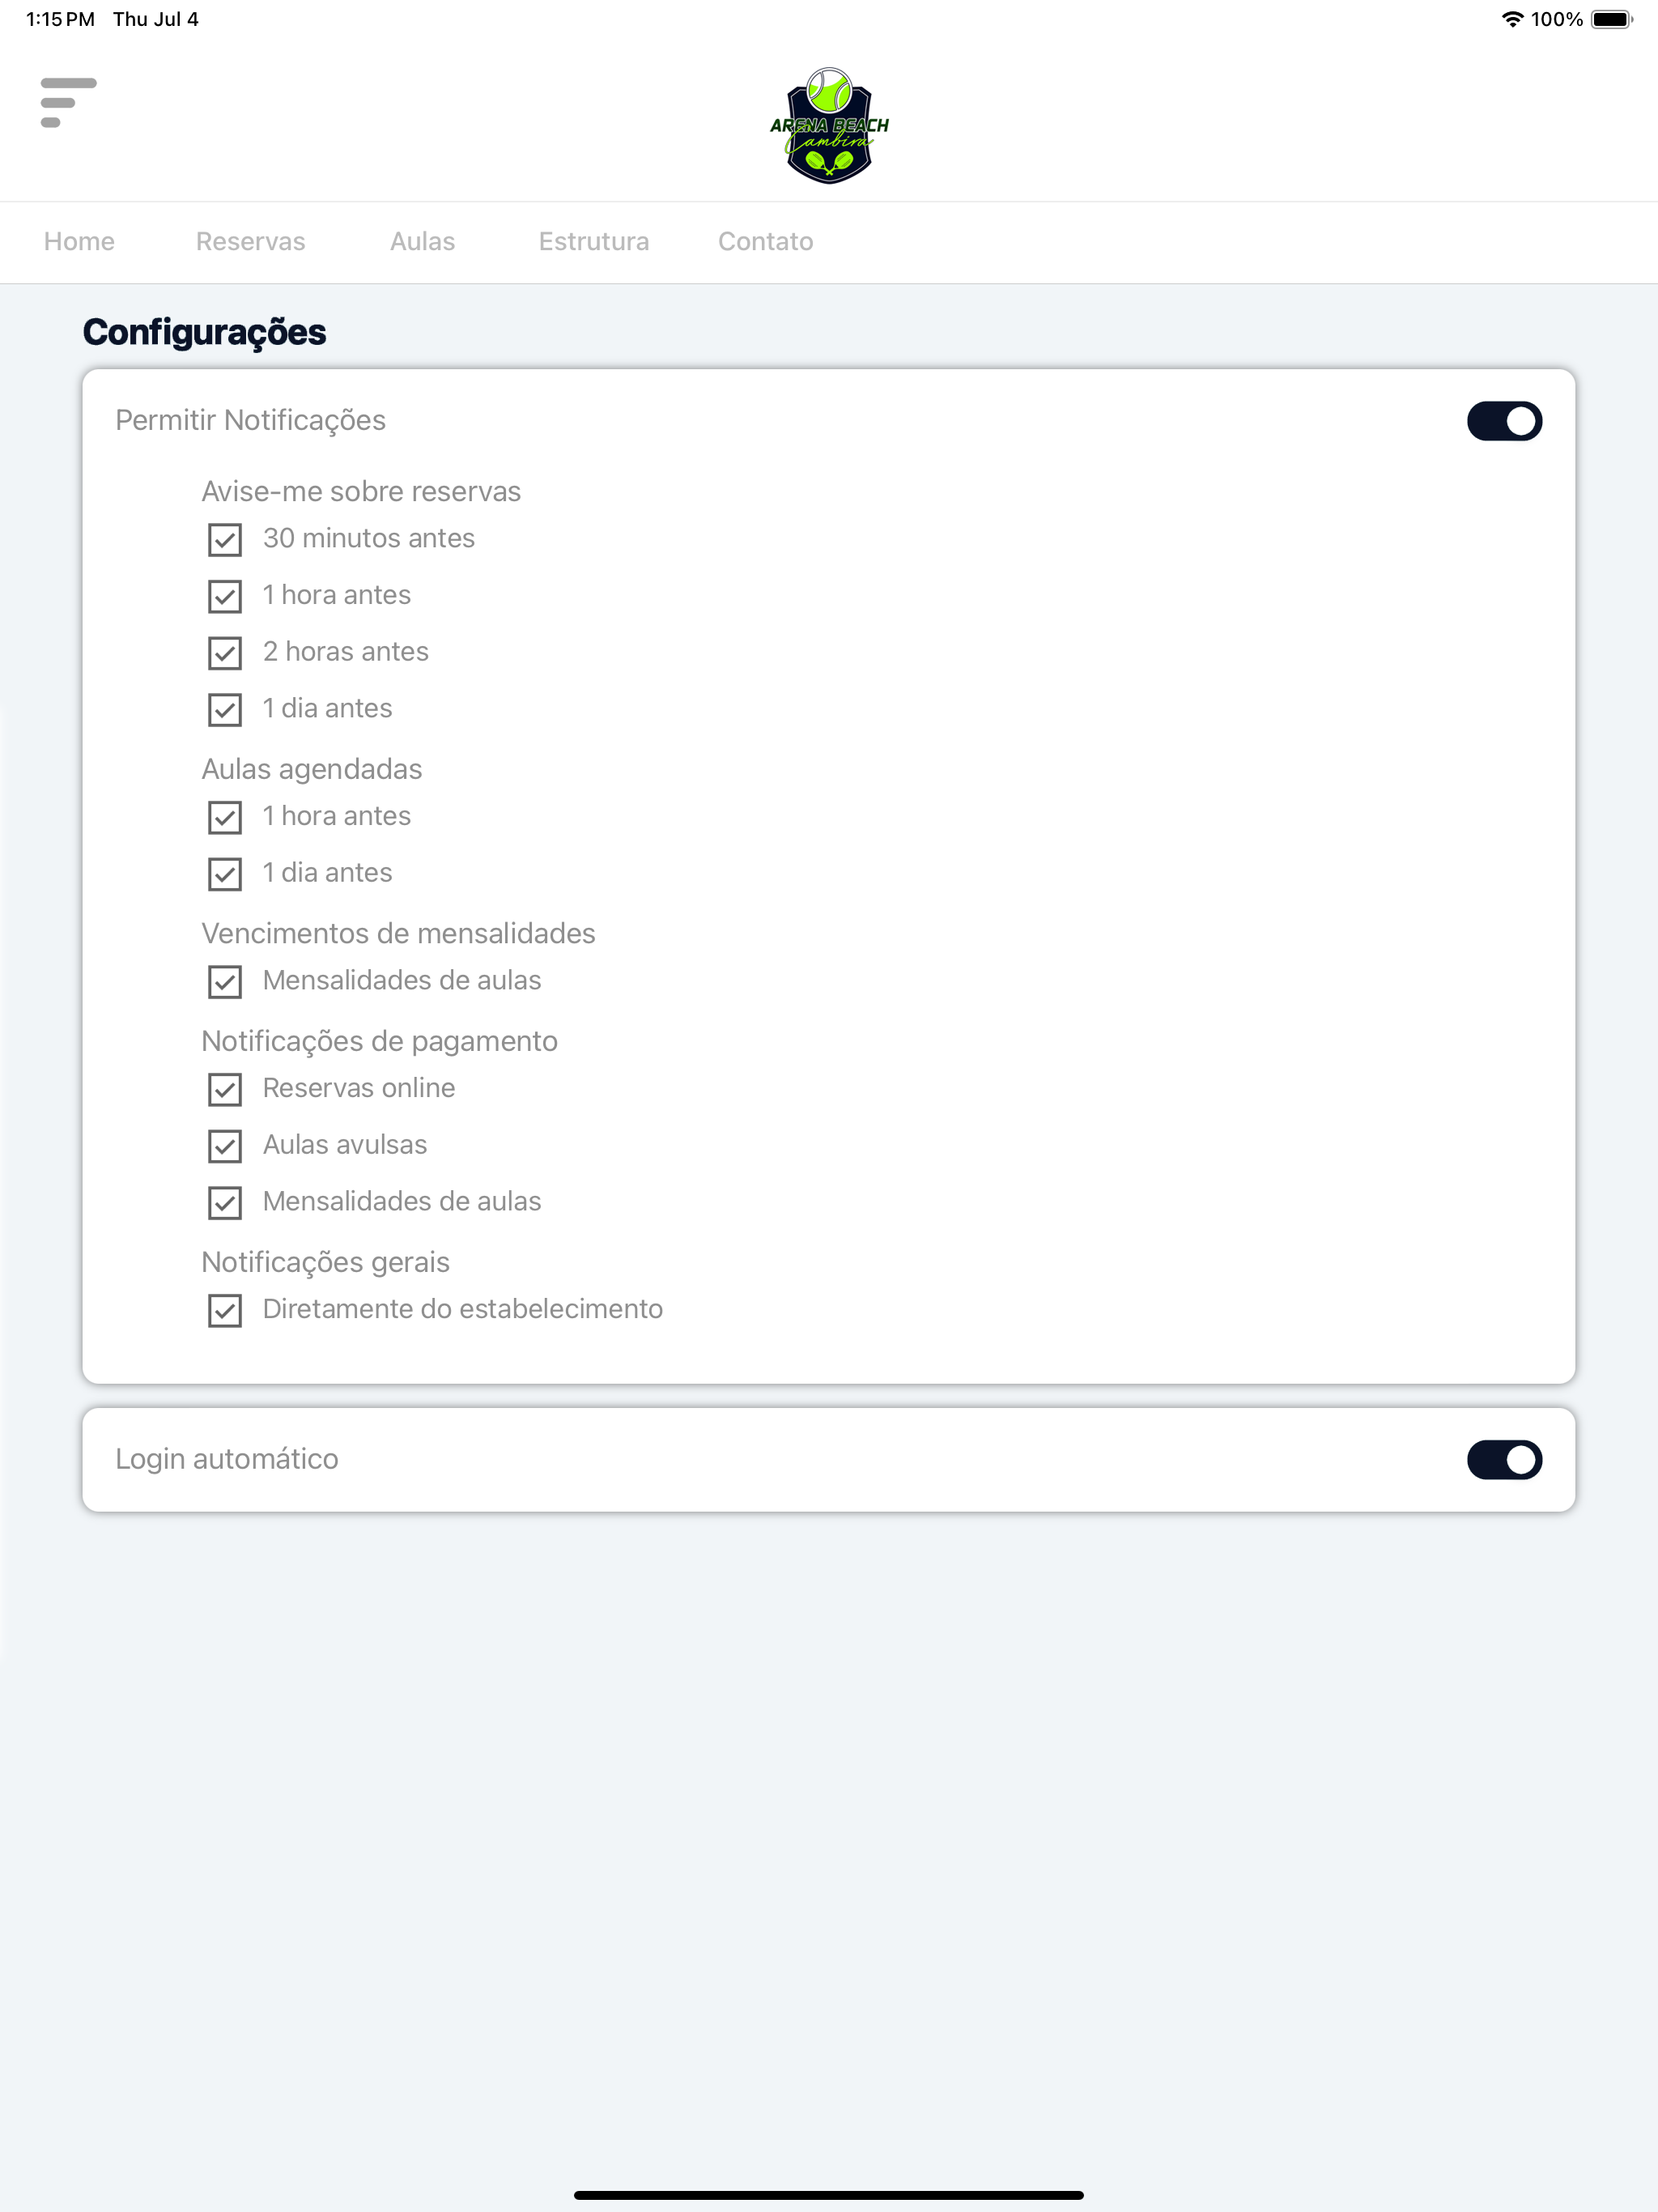This screenshot has height=2212, width=1658.
Task: Uncheck Diretamente do estabelecimento notification
Action: click(225, 1310)
